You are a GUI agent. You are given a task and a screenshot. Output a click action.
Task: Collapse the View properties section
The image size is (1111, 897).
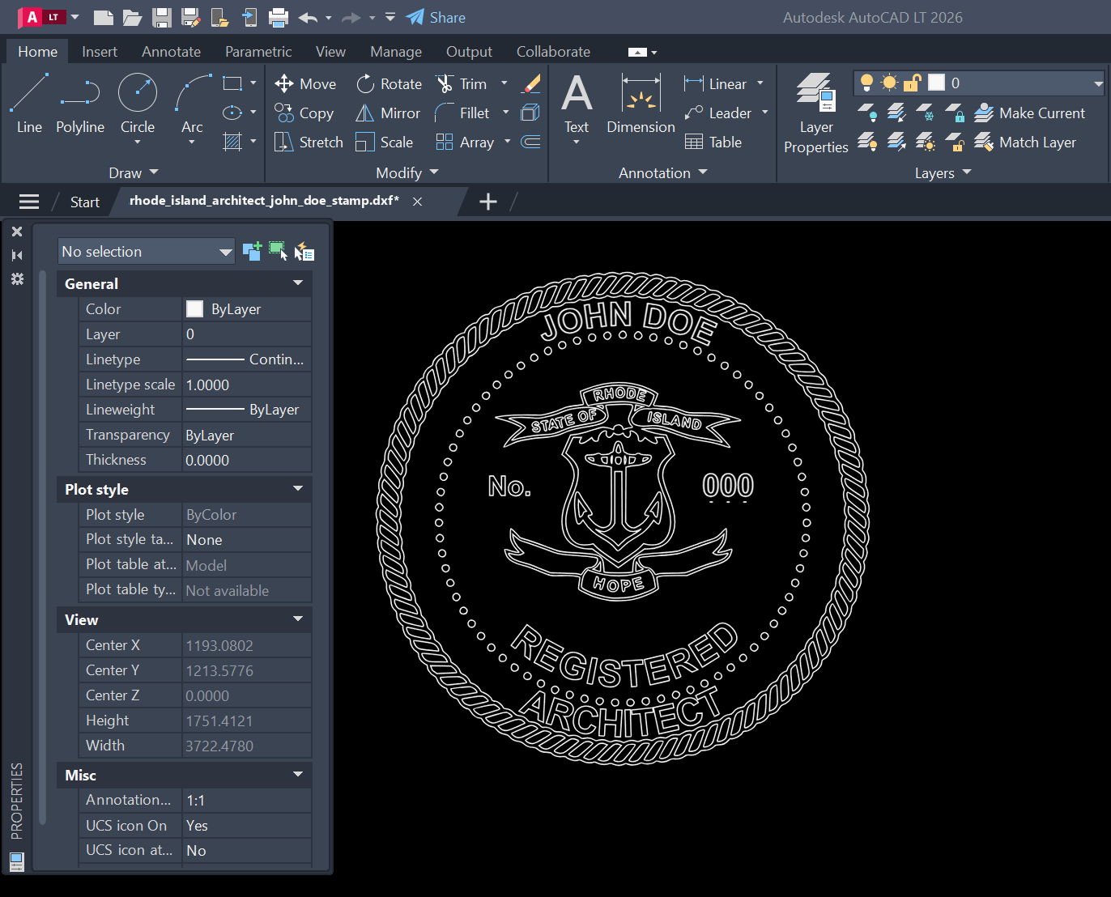(298, 619)
